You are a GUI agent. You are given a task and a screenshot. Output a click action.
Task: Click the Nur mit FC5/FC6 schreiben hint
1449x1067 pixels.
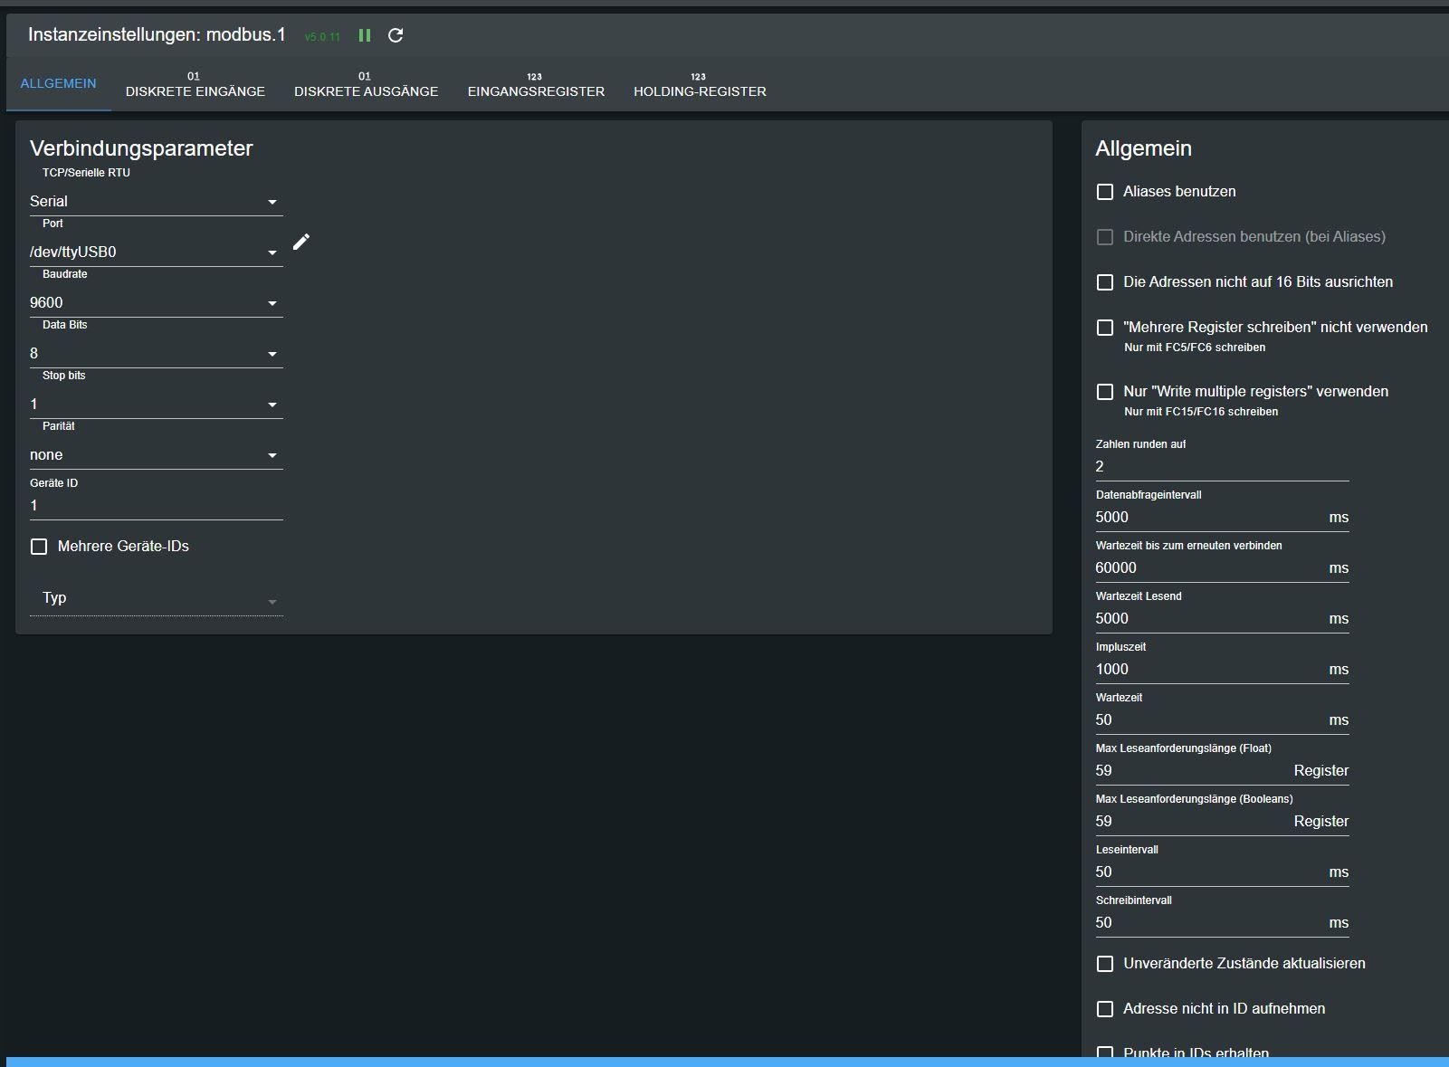(x=1195, y=348)
